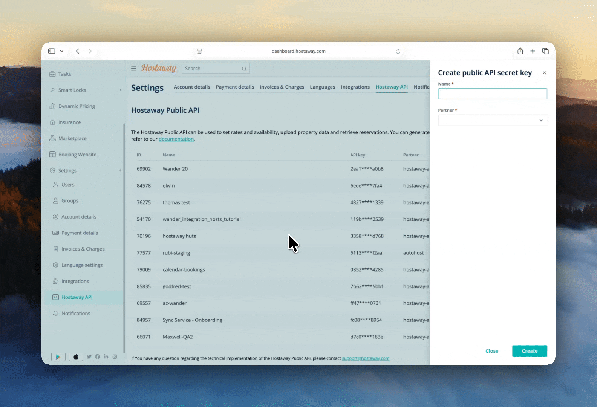
Task: Select the Hostaway API tab
Action: click(x=392, y=87)
